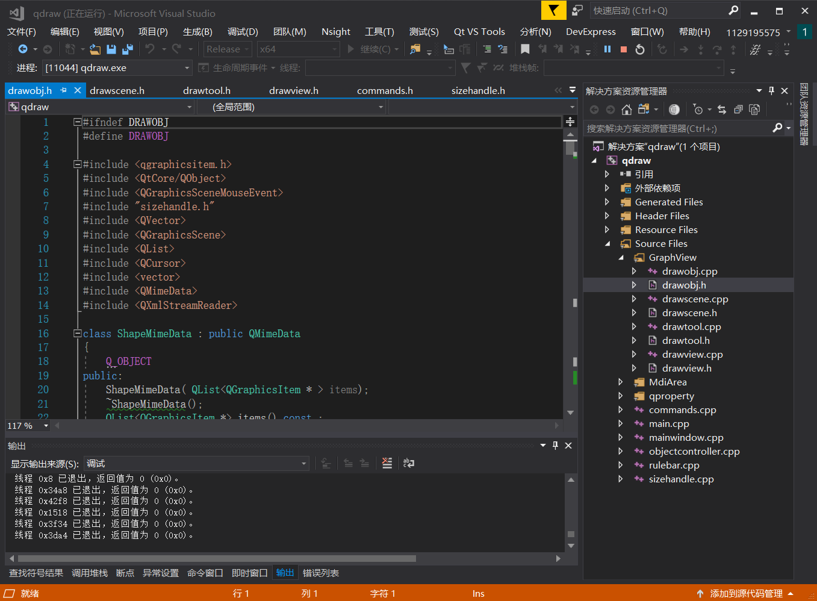Pin the drawobj.h editor tab
This screenshot has width=817, height=601.
click(64, 90)
